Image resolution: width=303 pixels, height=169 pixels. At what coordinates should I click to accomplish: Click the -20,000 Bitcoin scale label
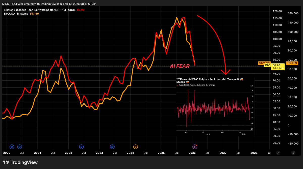pos(293,144)
